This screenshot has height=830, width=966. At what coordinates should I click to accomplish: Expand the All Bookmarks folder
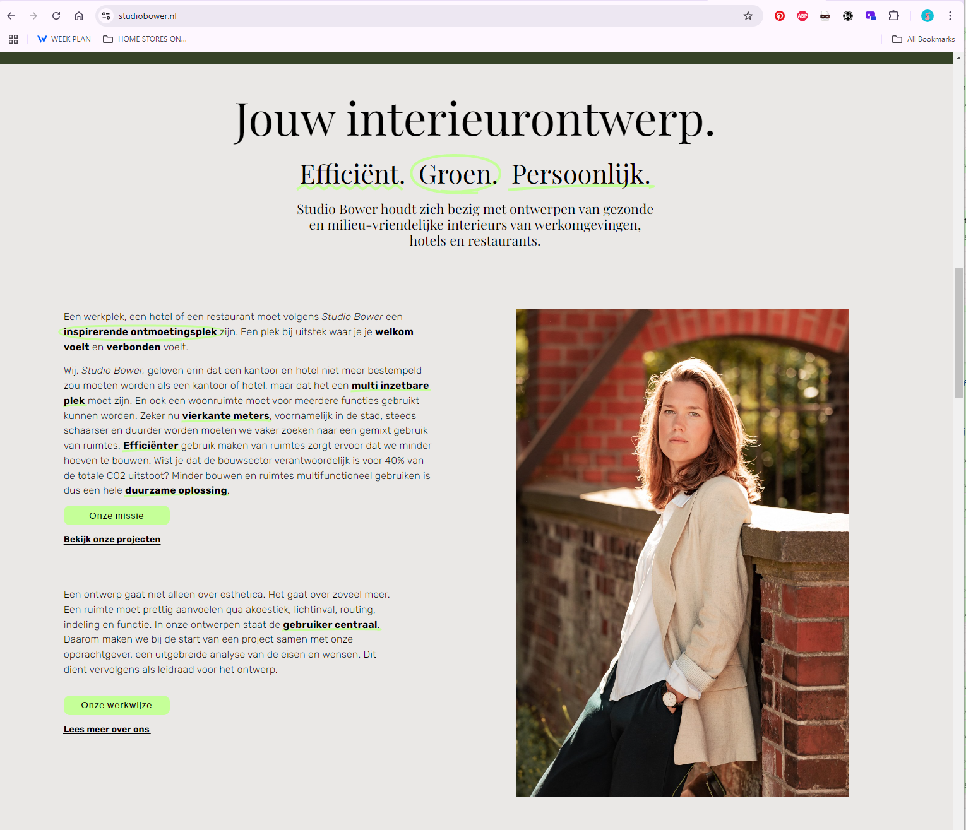pos(923,39)
